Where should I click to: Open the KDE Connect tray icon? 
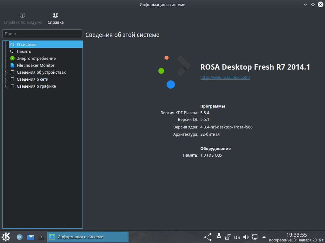click(208, 237)
